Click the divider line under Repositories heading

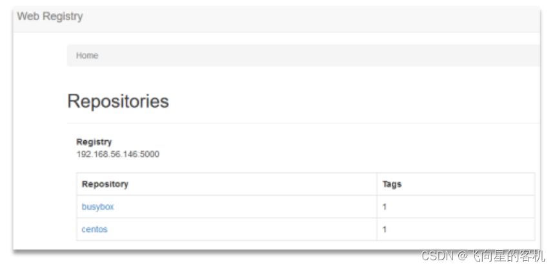click(x=303, y=123)
